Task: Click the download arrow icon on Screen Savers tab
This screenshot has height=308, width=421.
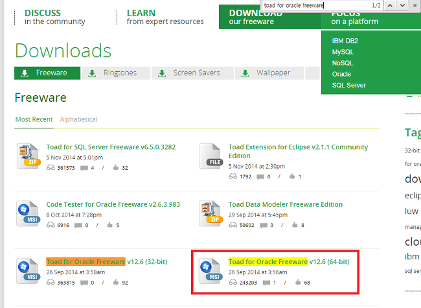Action: point(162,73)
